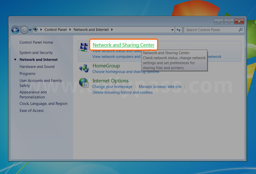256x174 pixels.
Task: Click Change your homepage link
Action: 112,87
